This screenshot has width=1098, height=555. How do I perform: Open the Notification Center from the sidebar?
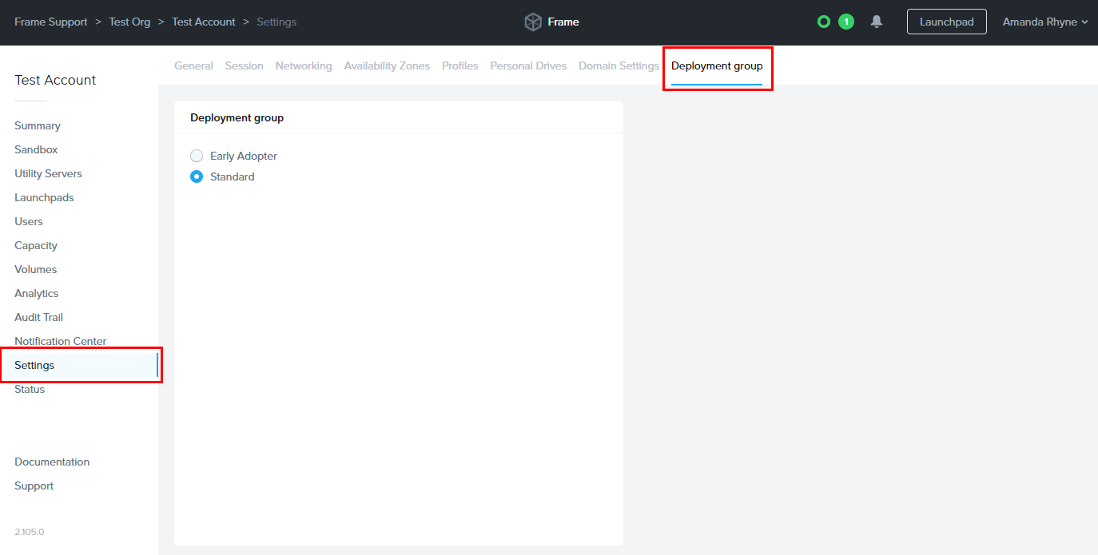pyautogui.click(x=60, y=341)
